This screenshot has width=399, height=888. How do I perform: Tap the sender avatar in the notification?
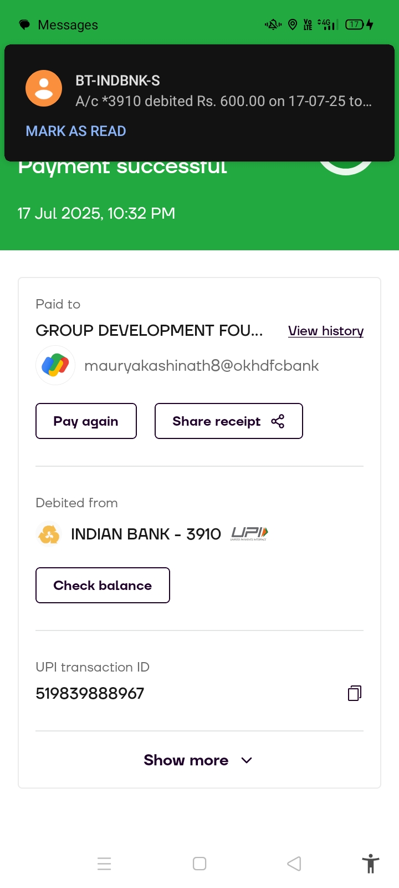44,88
